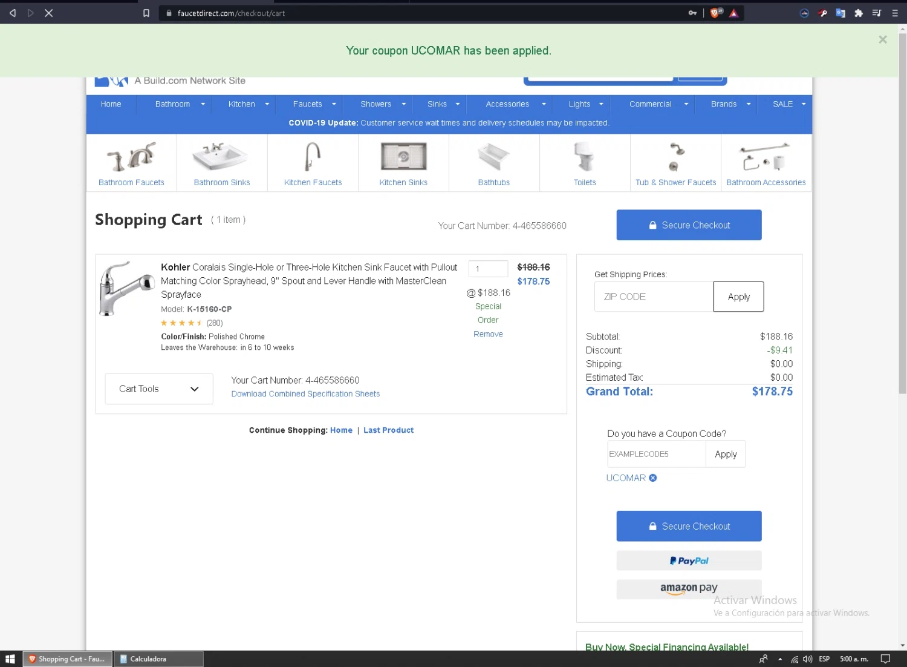Click the coupon code input field
Viewport: 907px width, 667px height.
[656, 454]
